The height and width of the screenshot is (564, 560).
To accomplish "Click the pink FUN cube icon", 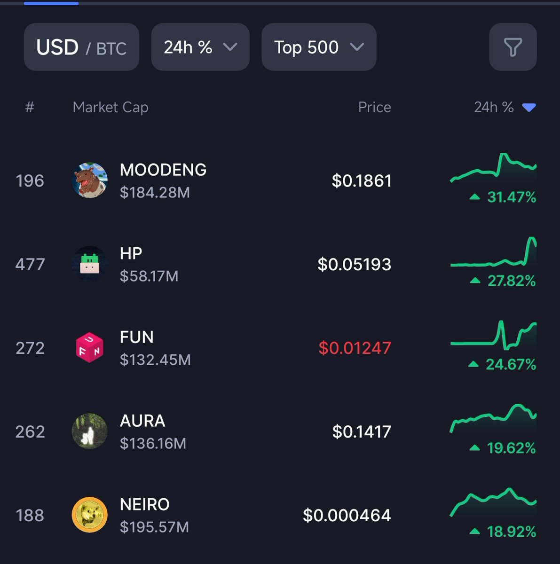I will (x=90, y=348).
